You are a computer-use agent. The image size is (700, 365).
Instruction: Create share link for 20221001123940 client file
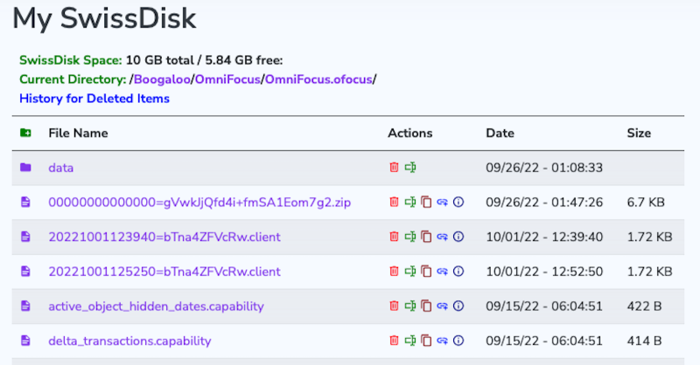pyautogui.click(x=442, y=237)
